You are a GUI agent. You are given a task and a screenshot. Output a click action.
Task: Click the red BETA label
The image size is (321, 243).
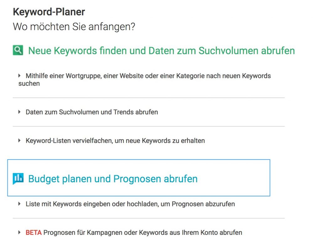coord(34,233)
